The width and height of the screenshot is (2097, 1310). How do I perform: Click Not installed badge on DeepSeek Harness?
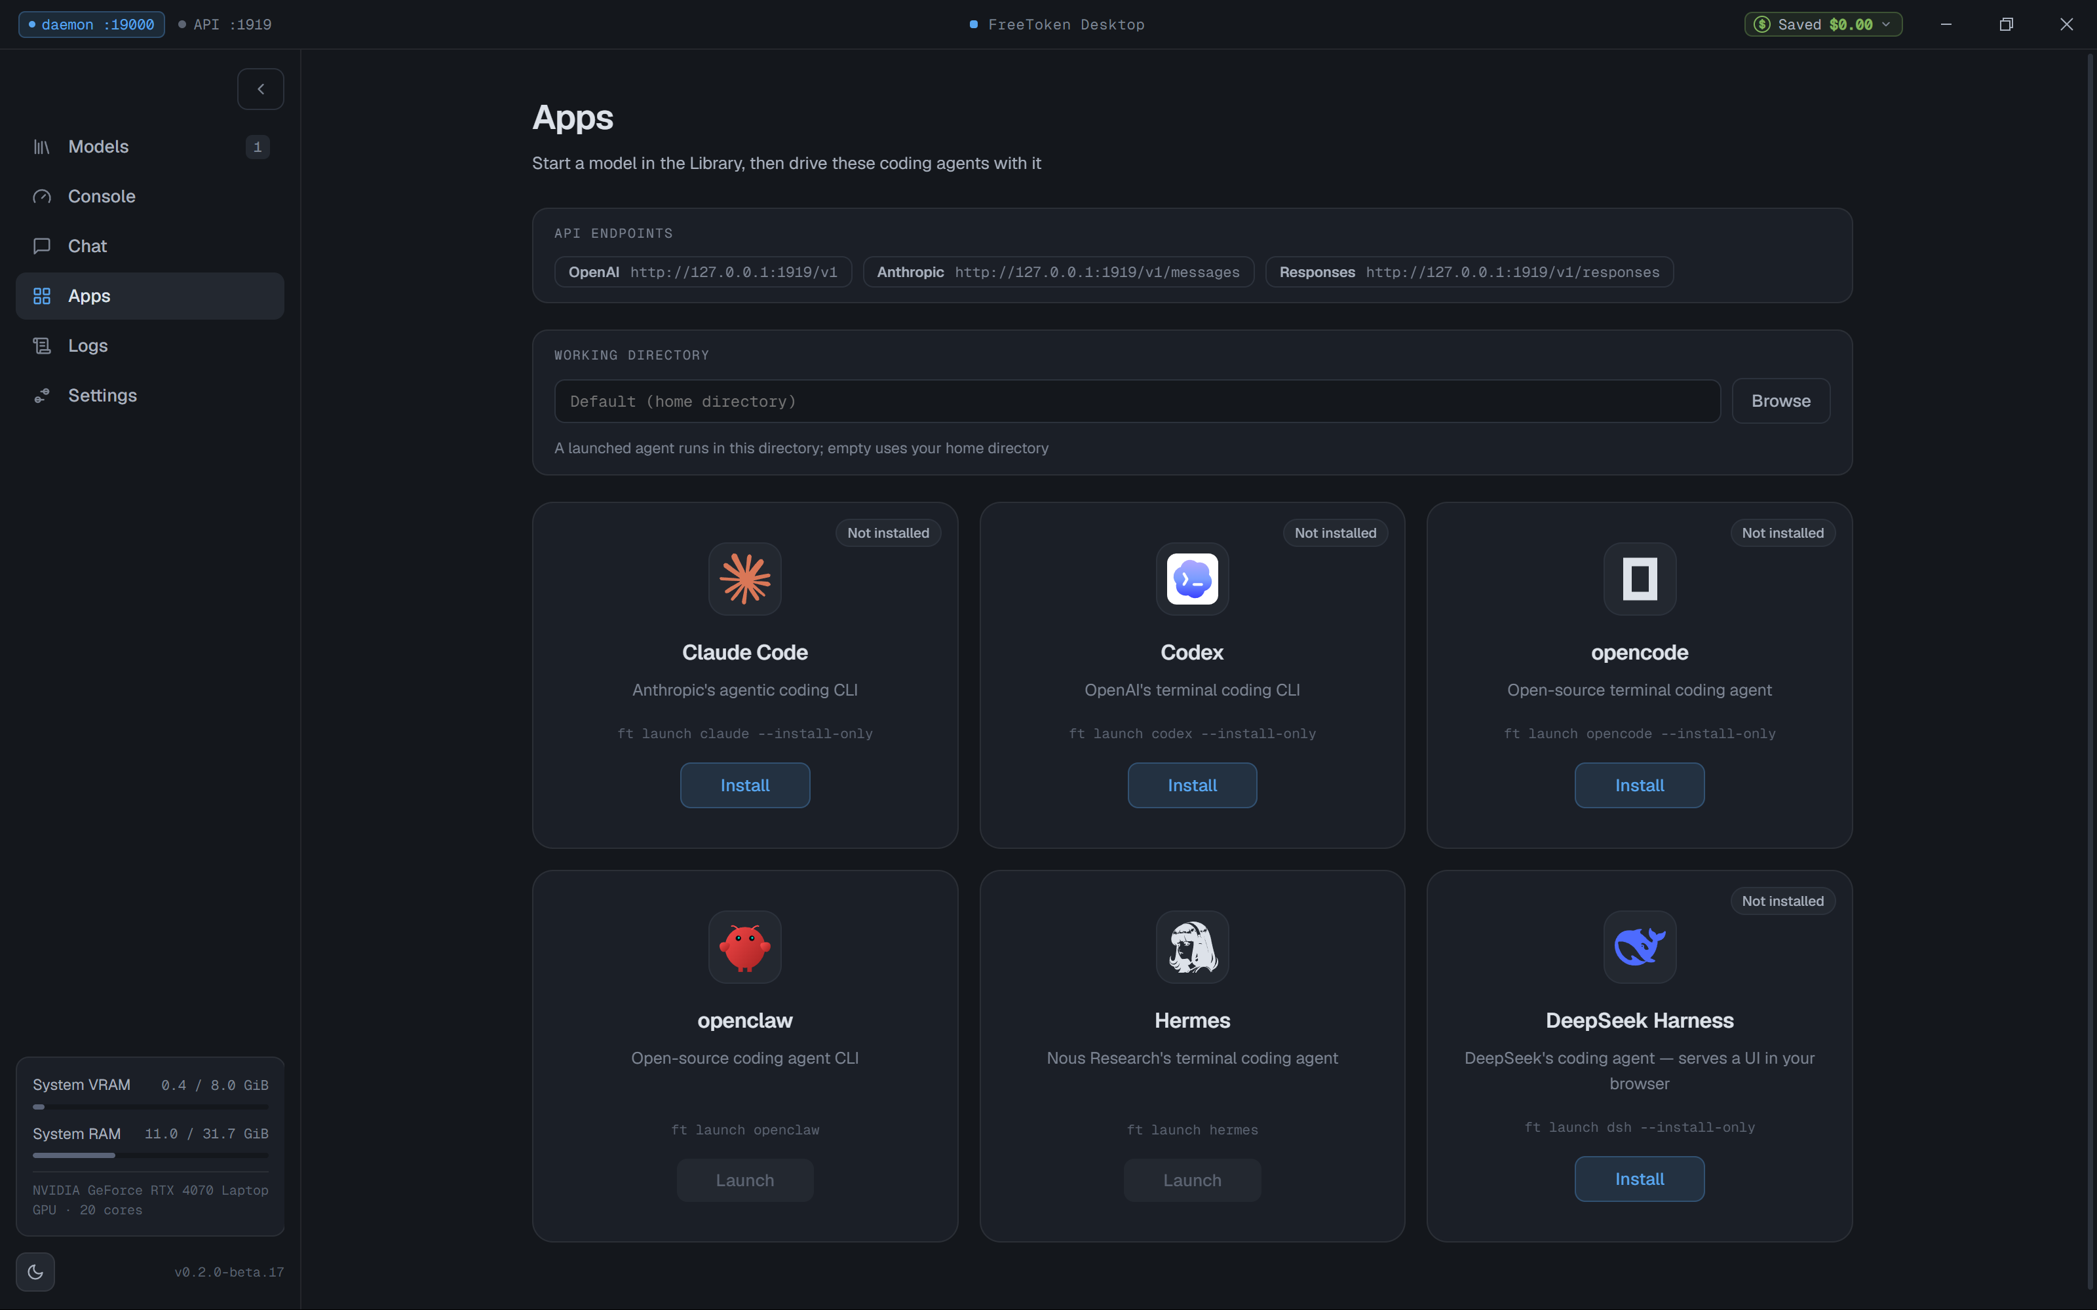click(1782, 901)
